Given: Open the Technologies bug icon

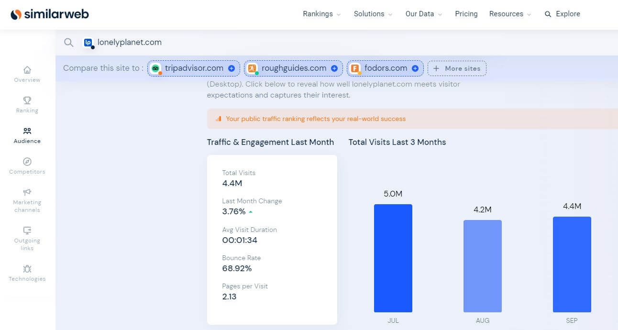Looking at the screenshot, I should [x=27, y=269].
